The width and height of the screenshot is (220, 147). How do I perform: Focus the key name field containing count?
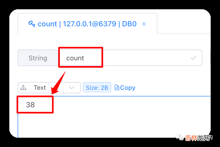(130, 58)
